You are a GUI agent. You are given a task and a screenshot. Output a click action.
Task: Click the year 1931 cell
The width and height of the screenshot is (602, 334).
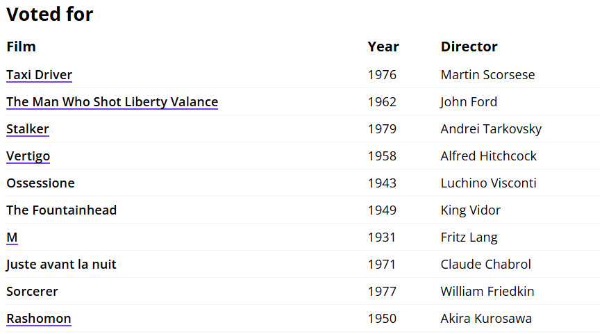tap(382, 237)
